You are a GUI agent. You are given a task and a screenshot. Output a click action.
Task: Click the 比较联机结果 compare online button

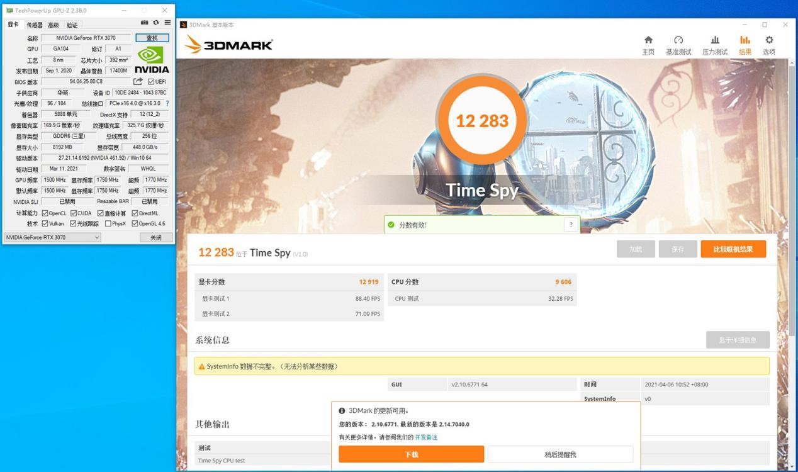(x=733, y=249)
